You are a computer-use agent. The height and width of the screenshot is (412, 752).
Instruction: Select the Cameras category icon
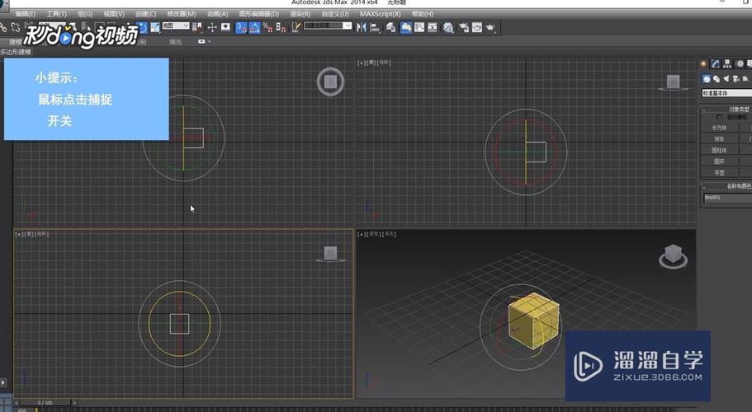tap(735, 79)
